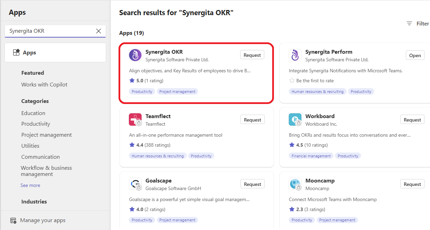Click the Productivity tag on Goalscape
Viewport: 430px width, 230px height.
(x=142, y=220)
